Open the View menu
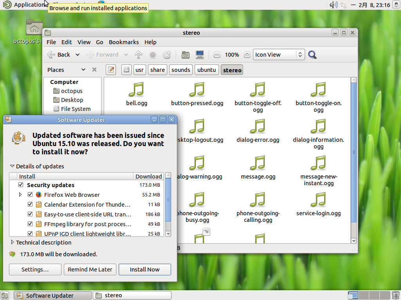 (84, 42)
